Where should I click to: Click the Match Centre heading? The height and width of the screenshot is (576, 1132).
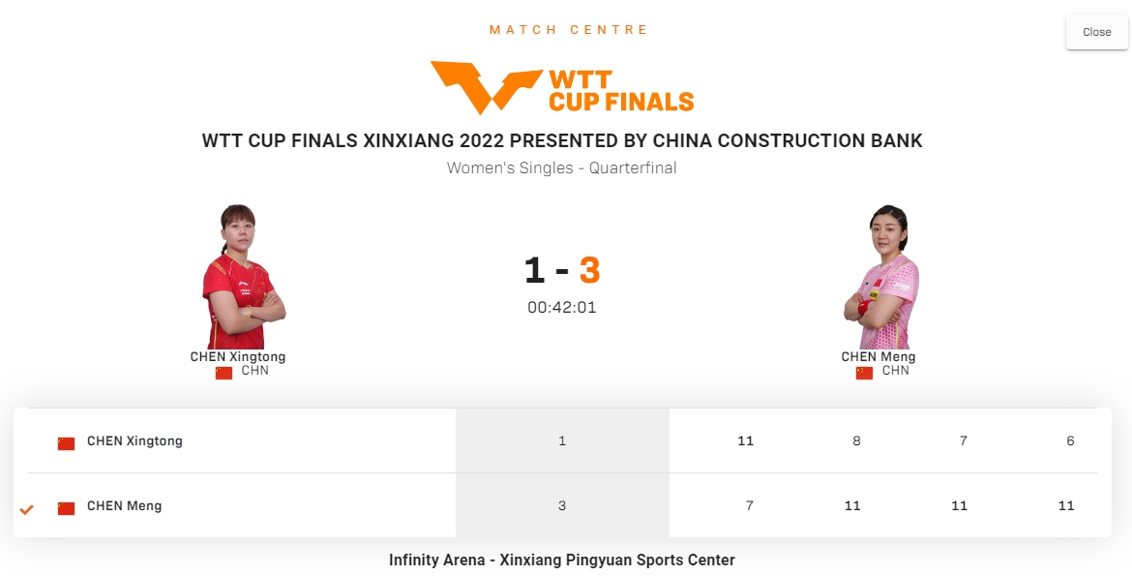coord(569,30)
